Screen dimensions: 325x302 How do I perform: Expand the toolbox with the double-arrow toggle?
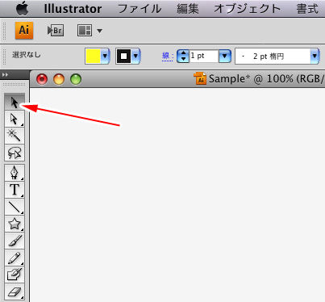[5, 74]
